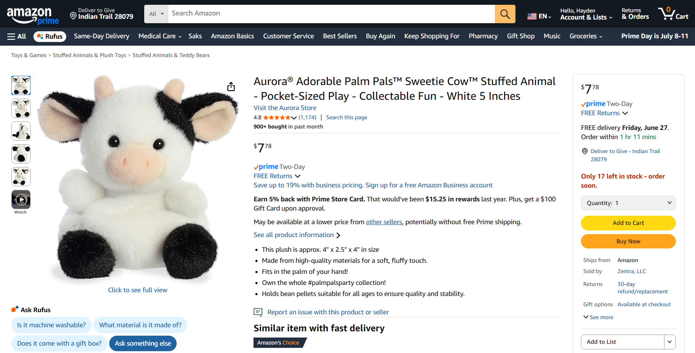Click the Search Amazon input field
This screenshot has height=353, width=695.
tap(331, 14)
